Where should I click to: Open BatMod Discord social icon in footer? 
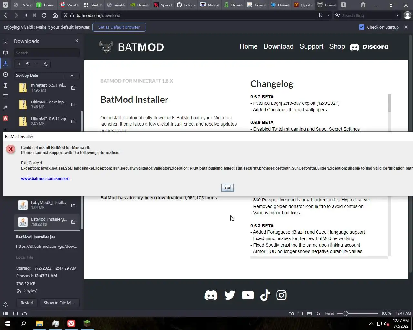[x=211, y=295]
